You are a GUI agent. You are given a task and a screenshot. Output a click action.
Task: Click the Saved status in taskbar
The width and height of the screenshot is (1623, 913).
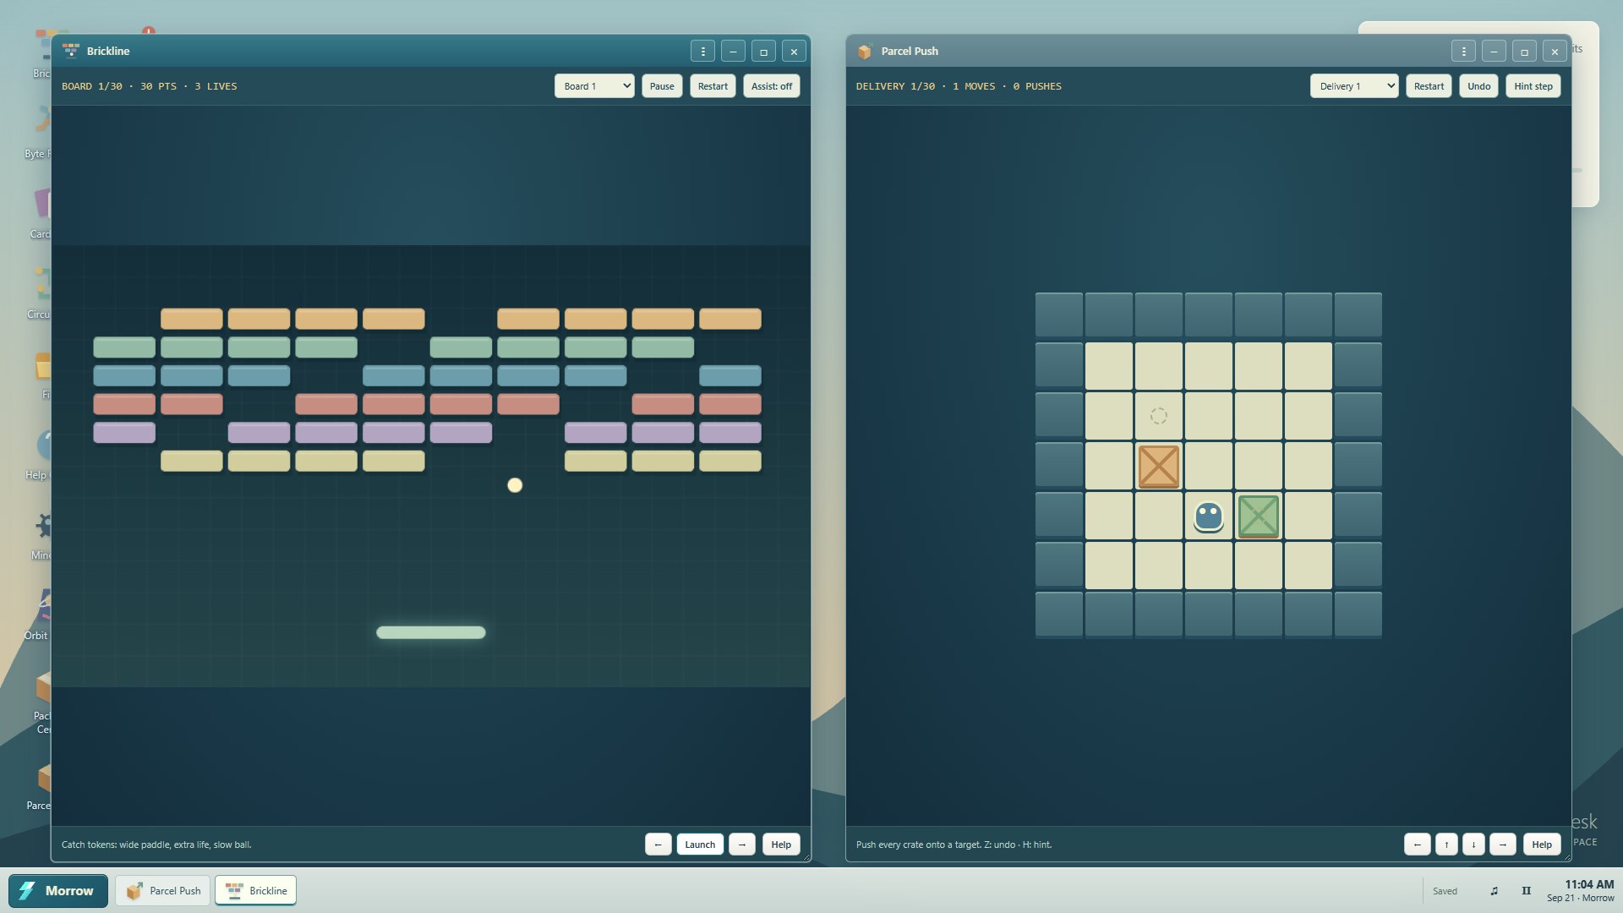(1445, 891)
